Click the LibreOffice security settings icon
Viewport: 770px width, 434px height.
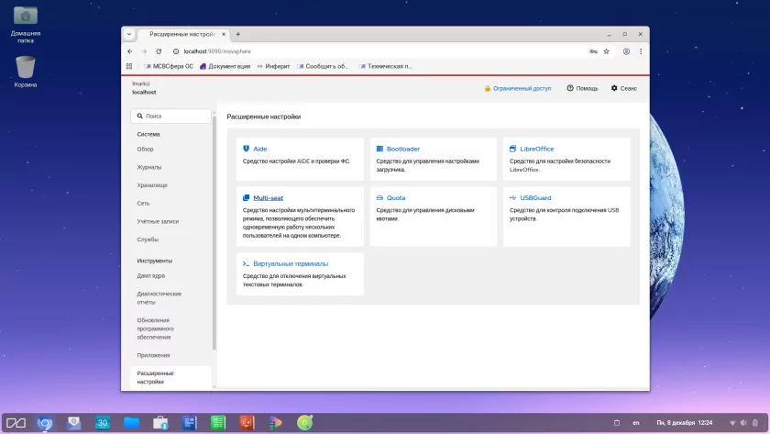tap(513, 149)
